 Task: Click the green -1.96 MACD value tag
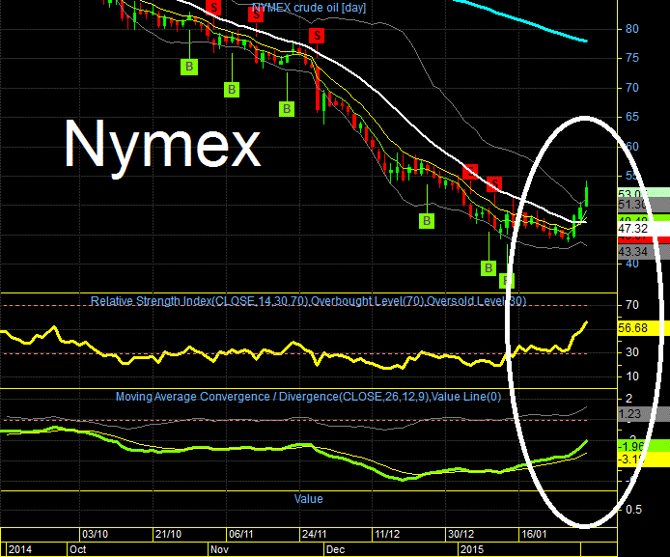click(644, 446)
